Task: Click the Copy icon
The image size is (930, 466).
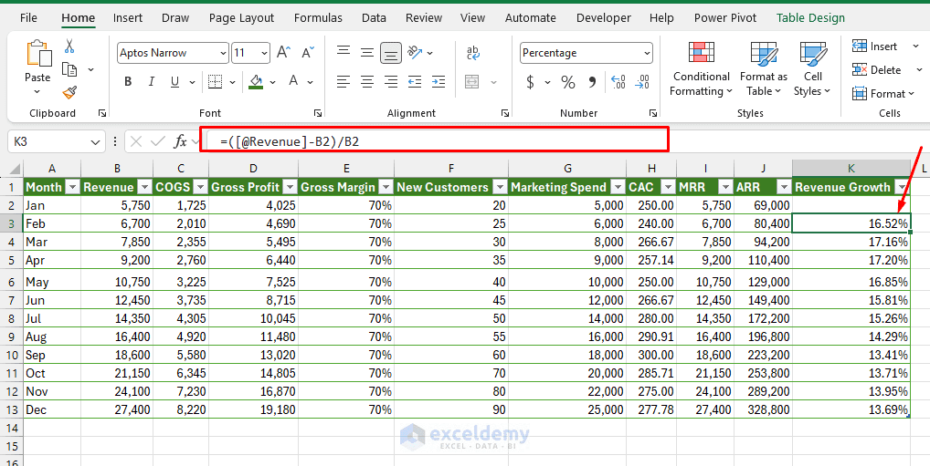Action: 70,70
